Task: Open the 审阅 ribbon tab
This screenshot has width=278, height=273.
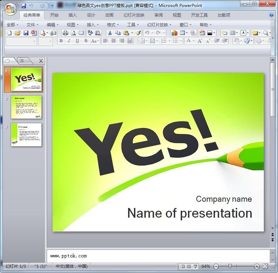Action: pyautogui.click(x=159, y=15)
